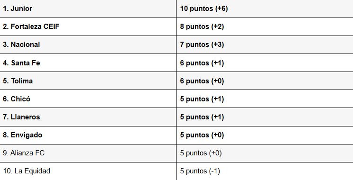353x180 pixels.
Task: Select Envigado's '5 puntos (+0)' cell
Action: (265, 135)
